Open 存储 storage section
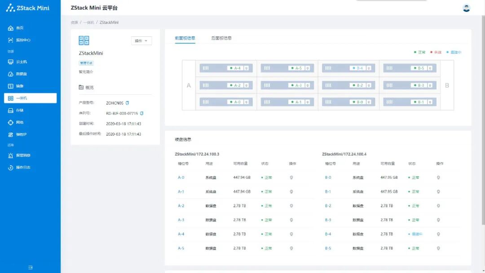Viewport: 485px width, 273px height. coord(16,110)
